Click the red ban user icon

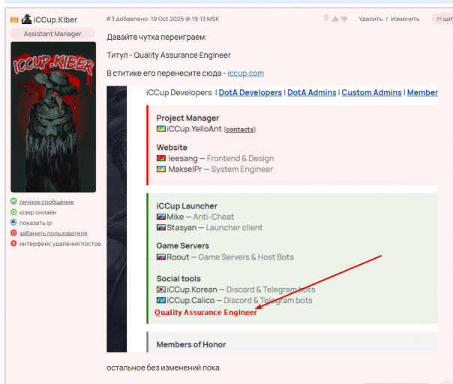pos(13,232)
